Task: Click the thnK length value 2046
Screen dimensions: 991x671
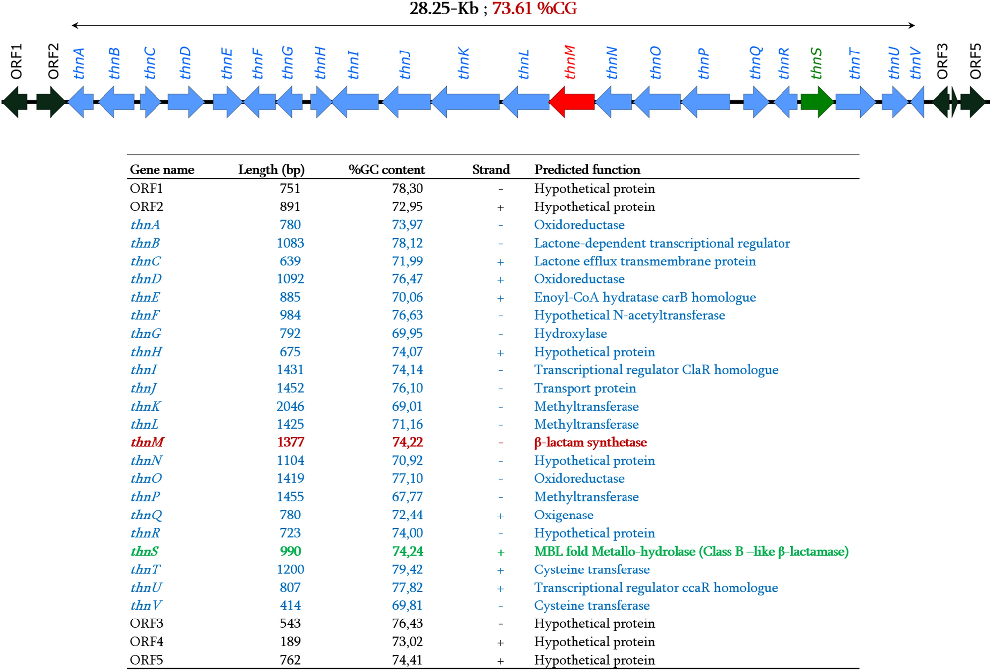Action: point(290,406)
